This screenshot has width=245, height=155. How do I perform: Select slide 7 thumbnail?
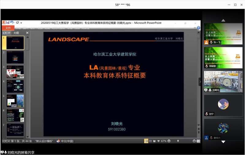click(x=15, y=130)
